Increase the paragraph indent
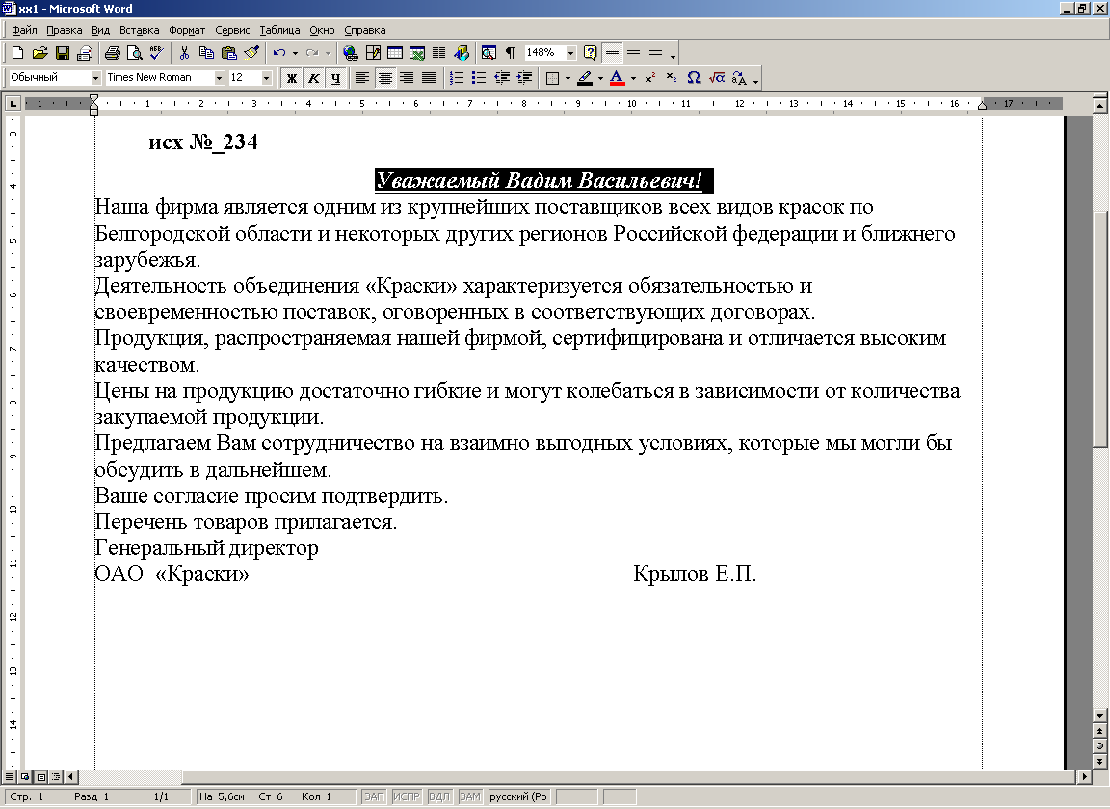Screen dimensions: 1110x809 [x=524, y=78]
